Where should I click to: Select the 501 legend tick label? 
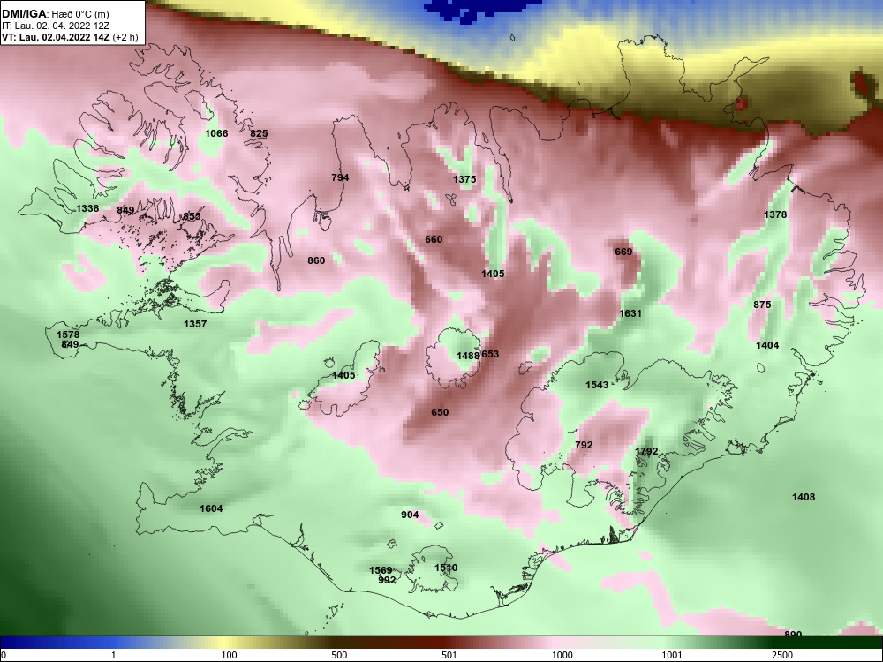tap(449, 655)
